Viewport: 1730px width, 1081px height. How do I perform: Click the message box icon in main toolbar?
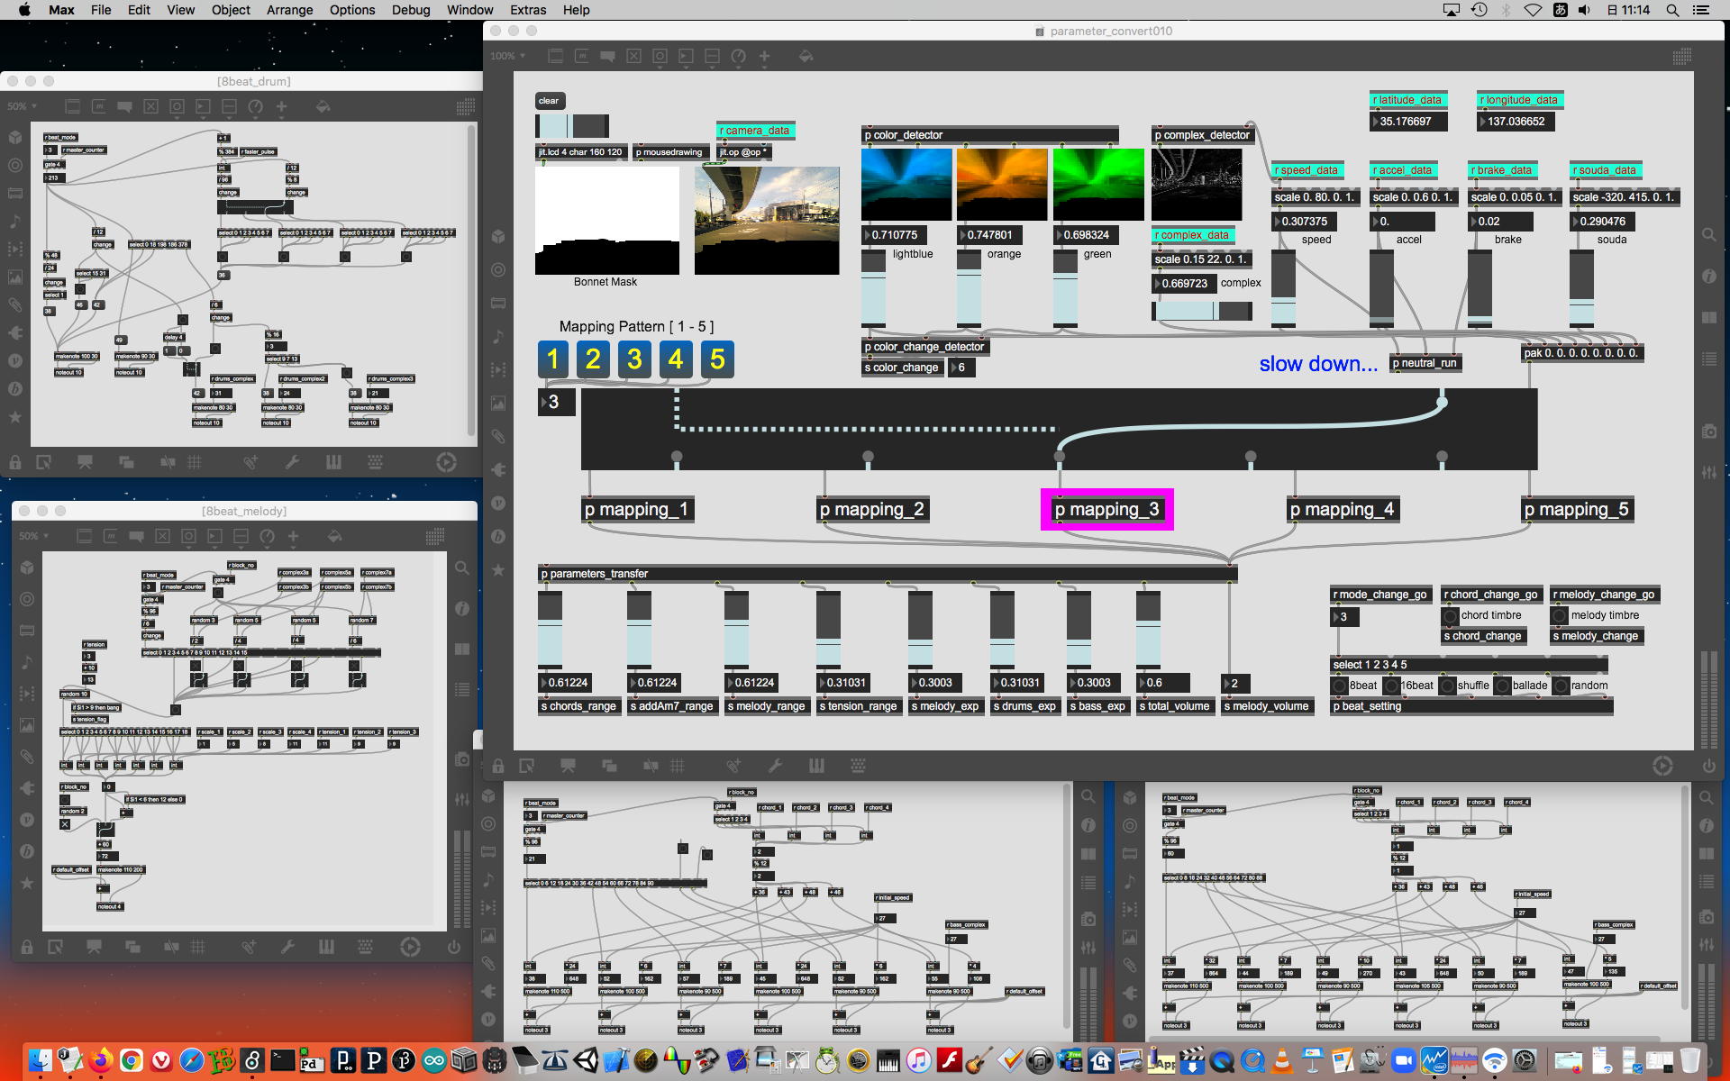tap(582, 56)
